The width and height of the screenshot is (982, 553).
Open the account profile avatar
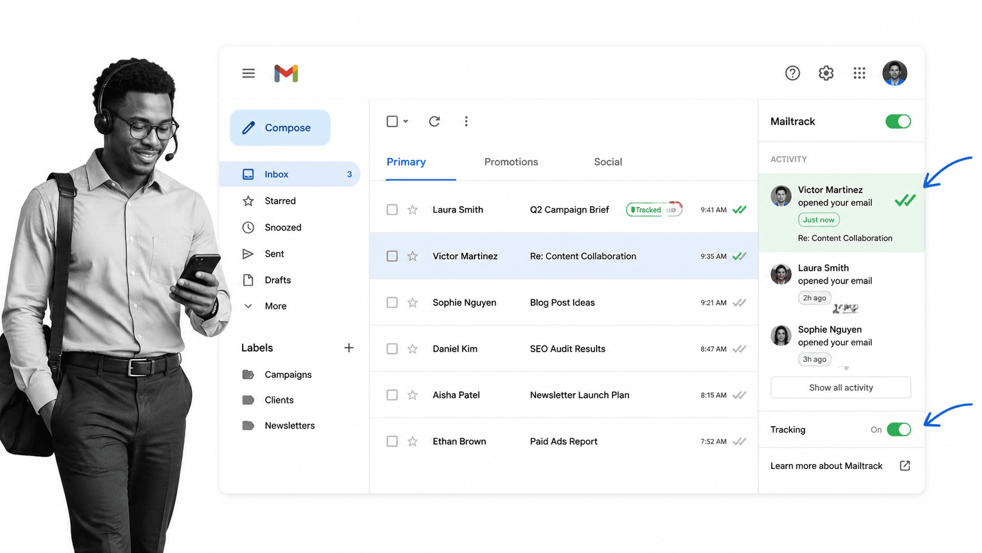tap(894, 73)
